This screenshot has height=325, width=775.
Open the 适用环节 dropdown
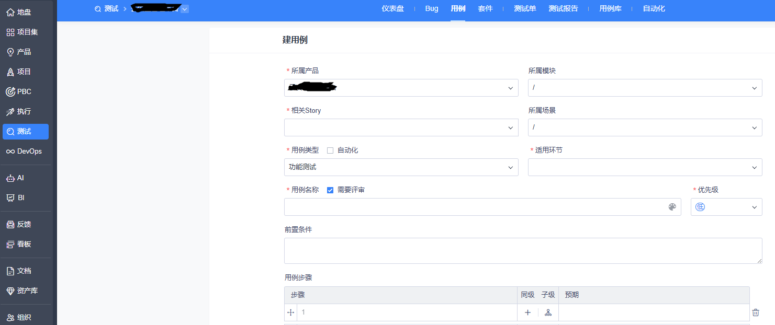coord(645,167)
